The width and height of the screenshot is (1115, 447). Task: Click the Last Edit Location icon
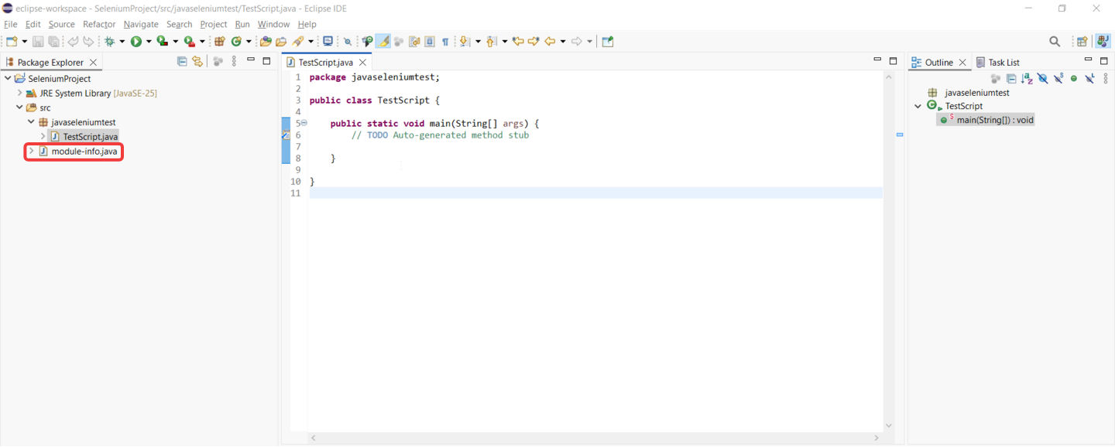pyautogui.click(x=518, y=42)
